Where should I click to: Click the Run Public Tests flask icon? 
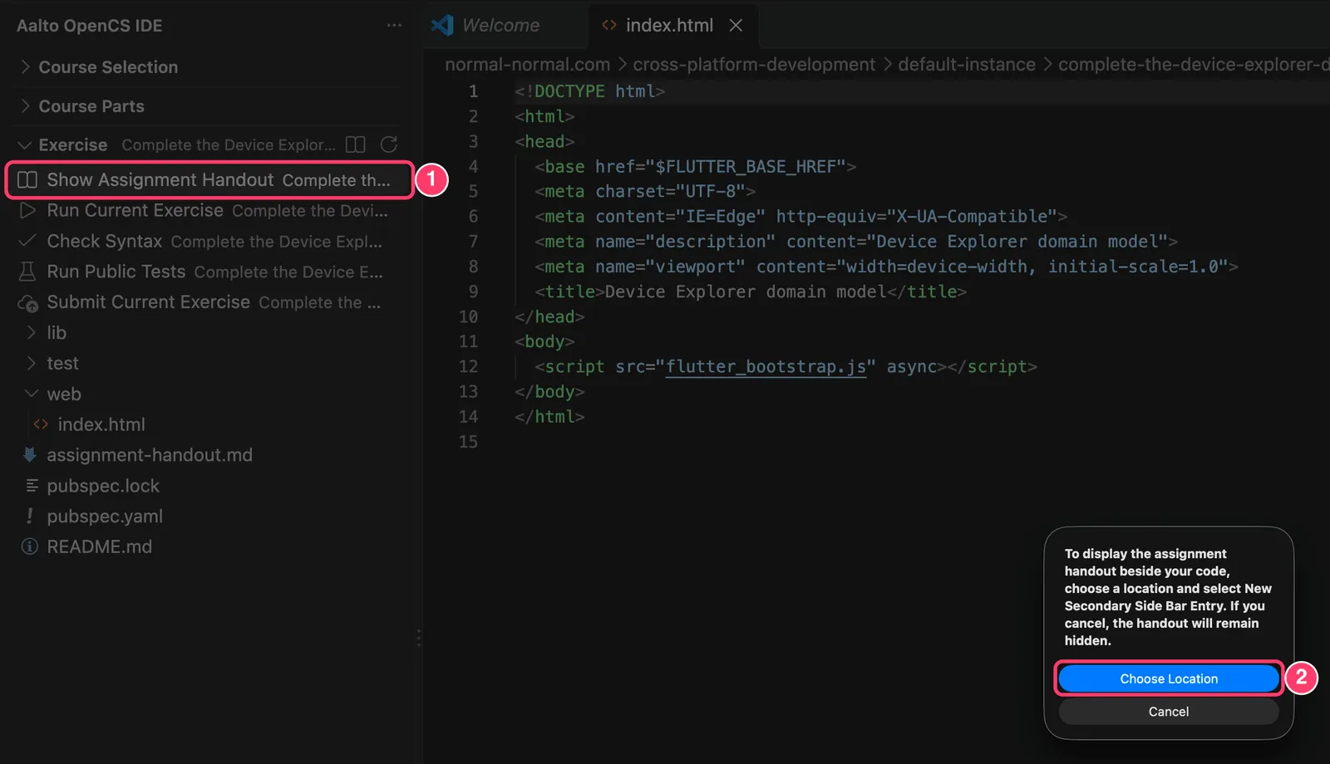(x=27, y=272)
